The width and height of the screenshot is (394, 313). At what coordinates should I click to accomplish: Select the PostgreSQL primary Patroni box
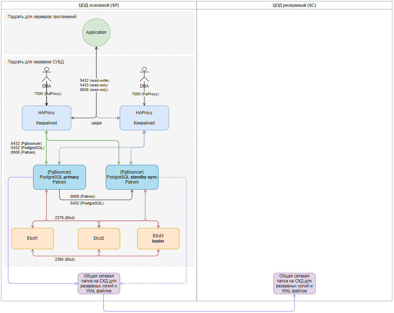tap(59, 177)
